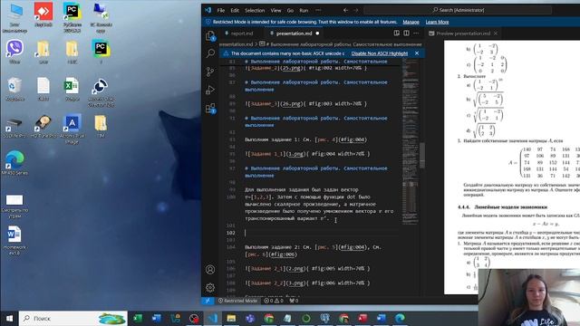Screen dimensions: 580x326
Task: Close the Preview presentation.md tab
Action: (496, 34)
